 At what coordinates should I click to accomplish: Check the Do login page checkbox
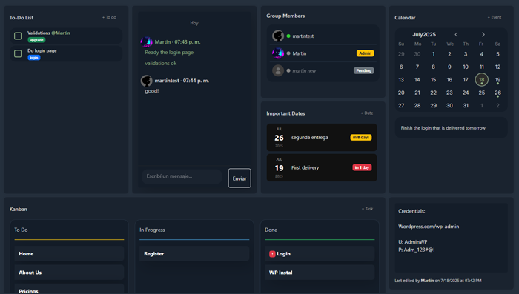click(18, 53)
